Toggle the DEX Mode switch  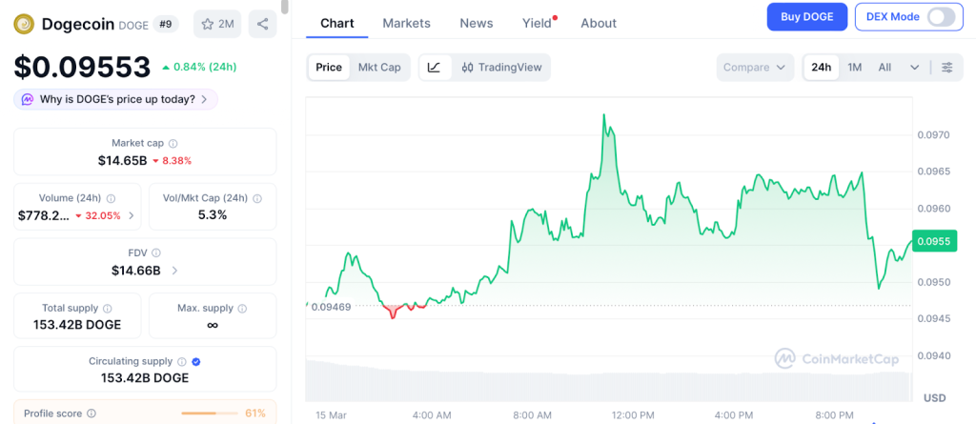[x=940, y=17]
